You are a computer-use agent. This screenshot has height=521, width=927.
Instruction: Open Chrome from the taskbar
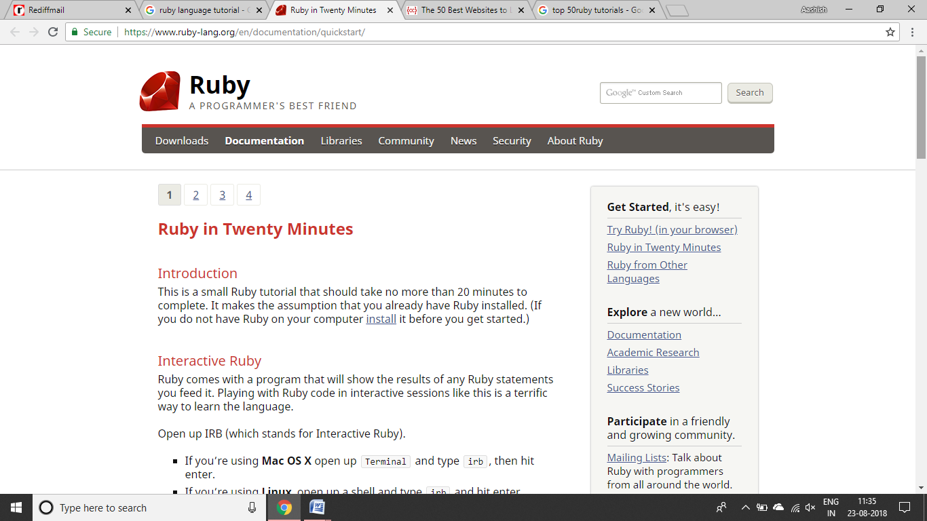pos(284,507)
